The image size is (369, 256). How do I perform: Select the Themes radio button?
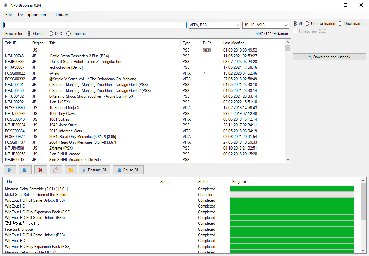point(76,34)
